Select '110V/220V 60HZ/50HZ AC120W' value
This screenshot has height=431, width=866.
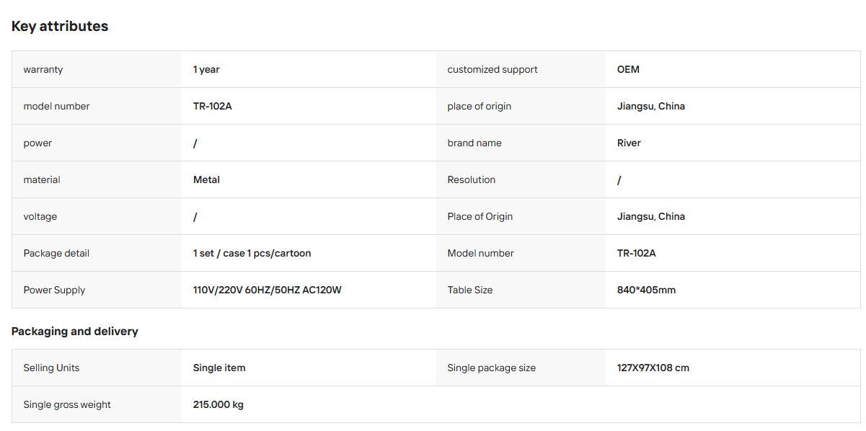point(268,290)
